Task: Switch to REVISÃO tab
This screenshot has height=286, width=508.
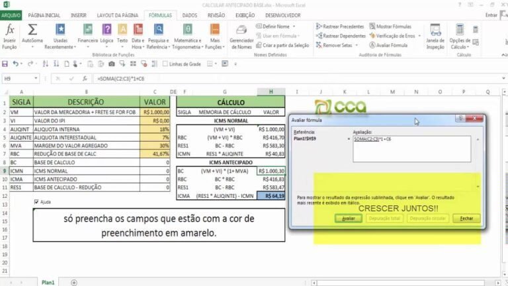Action: click(216, 15)
